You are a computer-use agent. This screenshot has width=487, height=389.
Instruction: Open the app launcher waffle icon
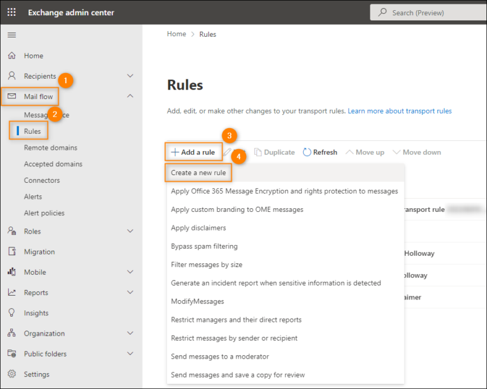tap(11, 13)
